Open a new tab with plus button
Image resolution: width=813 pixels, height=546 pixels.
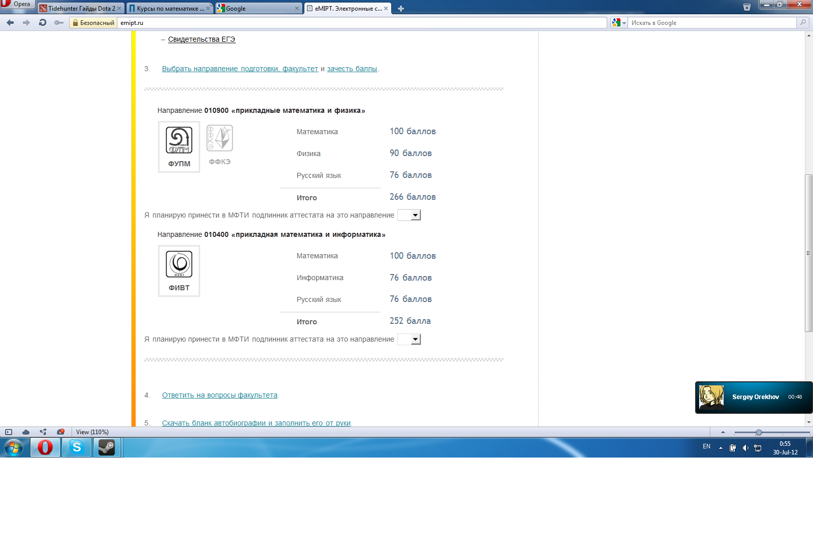(x=400, y=9)
